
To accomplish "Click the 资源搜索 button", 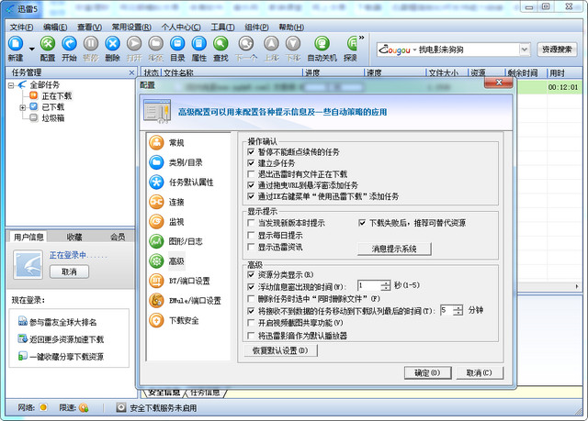I will click(x=557, y=50).
